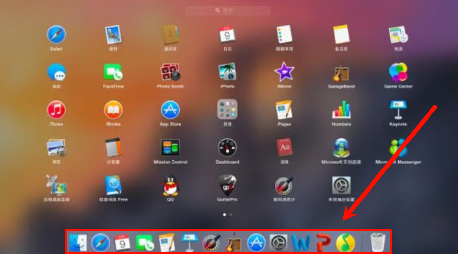
Task: Launch Microsoft Messenger from Launchpad
Action: 398,147
